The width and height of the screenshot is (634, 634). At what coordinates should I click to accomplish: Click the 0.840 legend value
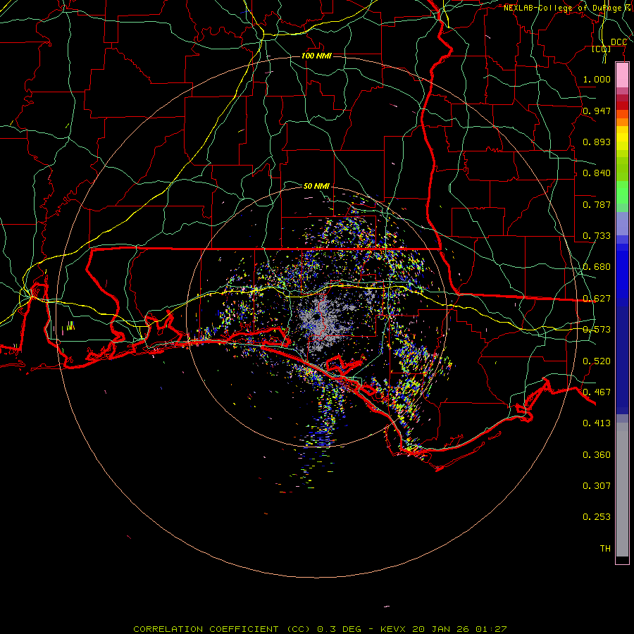(597, 173)
